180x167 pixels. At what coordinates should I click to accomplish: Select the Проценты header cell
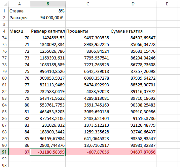(88, 31)
